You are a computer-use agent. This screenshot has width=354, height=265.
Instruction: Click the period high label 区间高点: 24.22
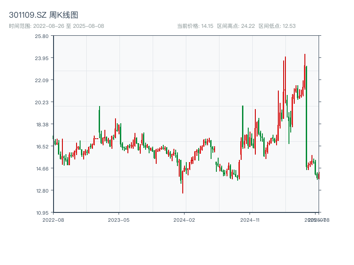pos(236,26)
